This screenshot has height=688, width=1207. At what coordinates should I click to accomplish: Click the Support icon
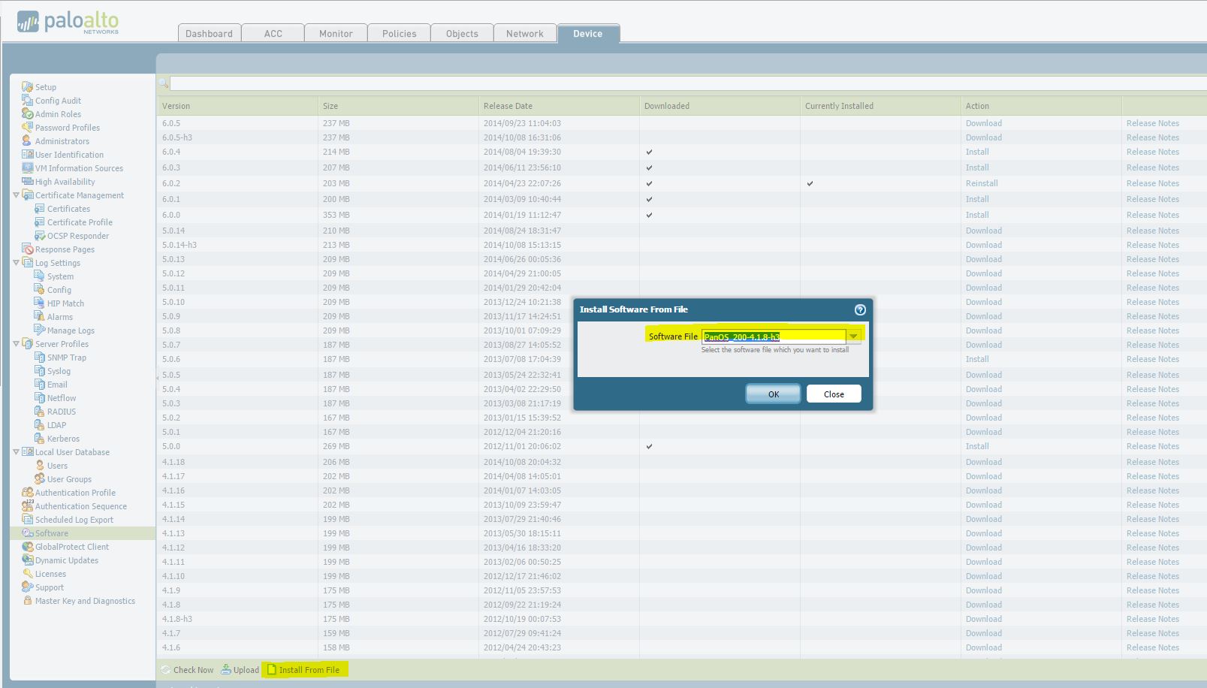click(27, 587)
